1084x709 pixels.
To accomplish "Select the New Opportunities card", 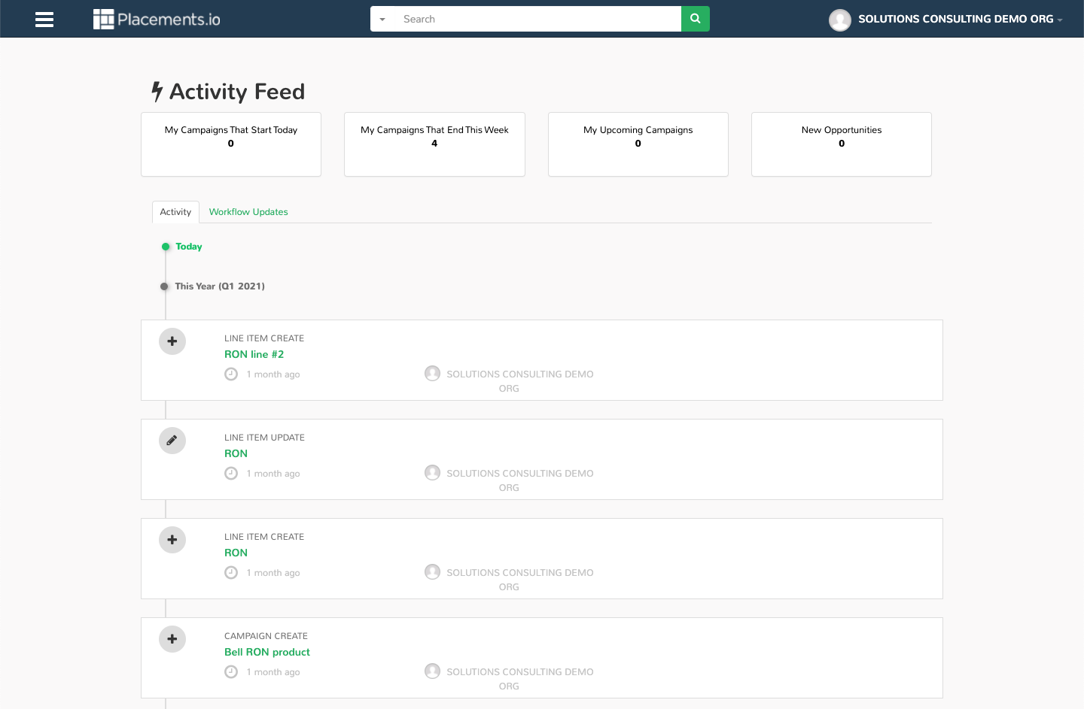I will point(841,144).
